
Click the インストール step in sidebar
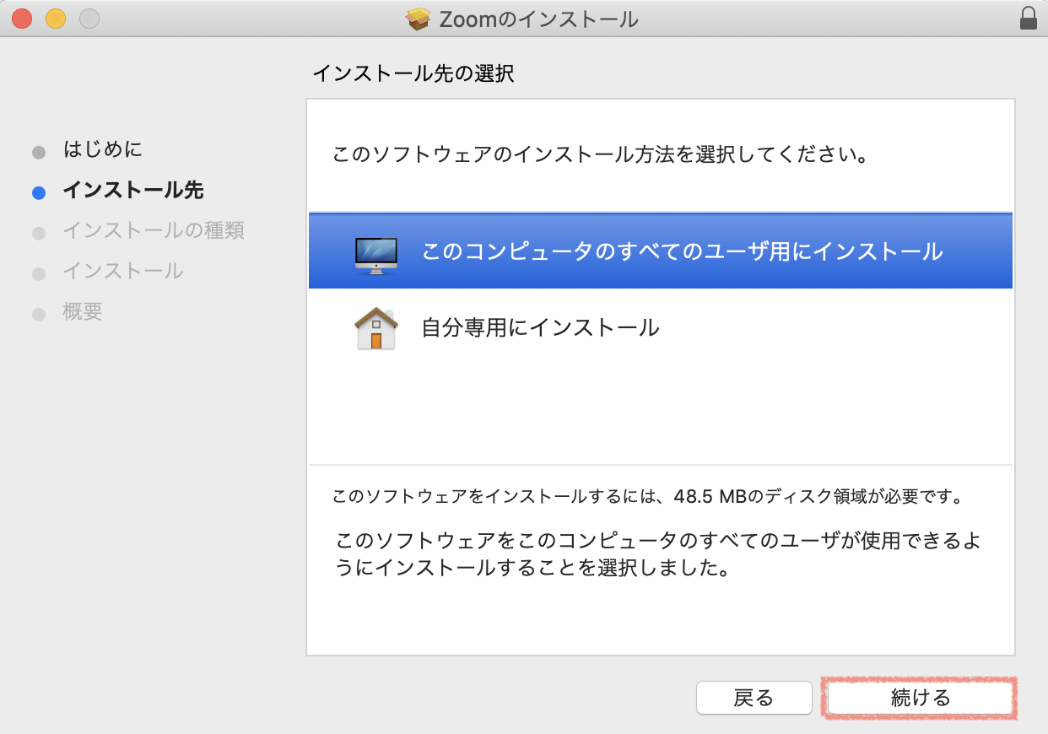(x=122, y=271)
